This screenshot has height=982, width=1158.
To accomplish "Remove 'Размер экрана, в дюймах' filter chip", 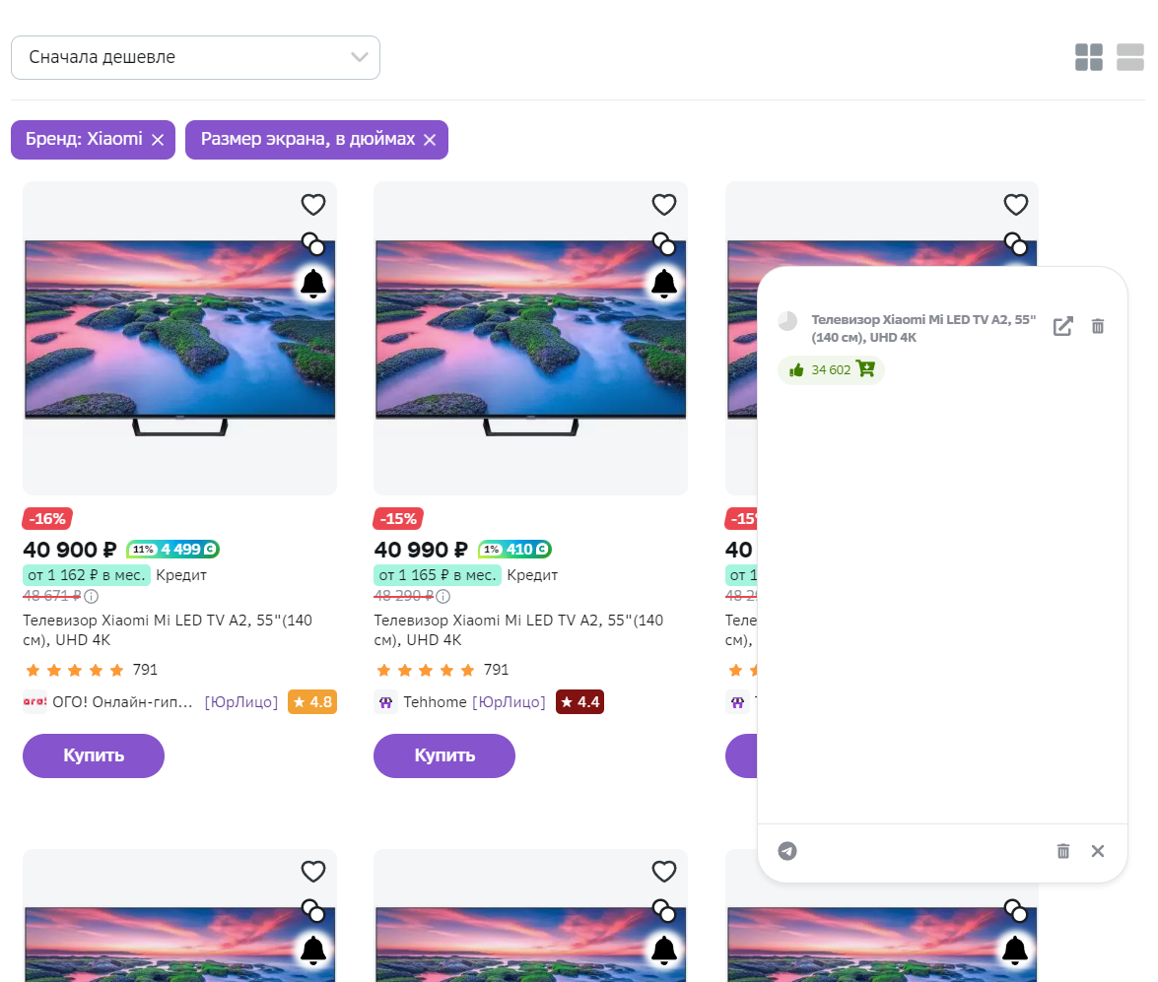I will tap(430, 140).
